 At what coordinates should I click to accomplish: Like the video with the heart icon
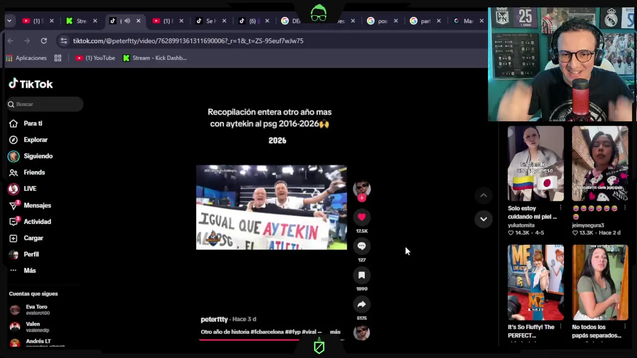362,217
